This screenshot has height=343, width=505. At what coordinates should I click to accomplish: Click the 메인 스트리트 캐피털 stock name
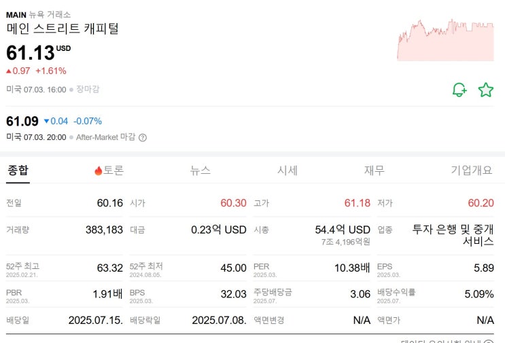click(63, 29)
